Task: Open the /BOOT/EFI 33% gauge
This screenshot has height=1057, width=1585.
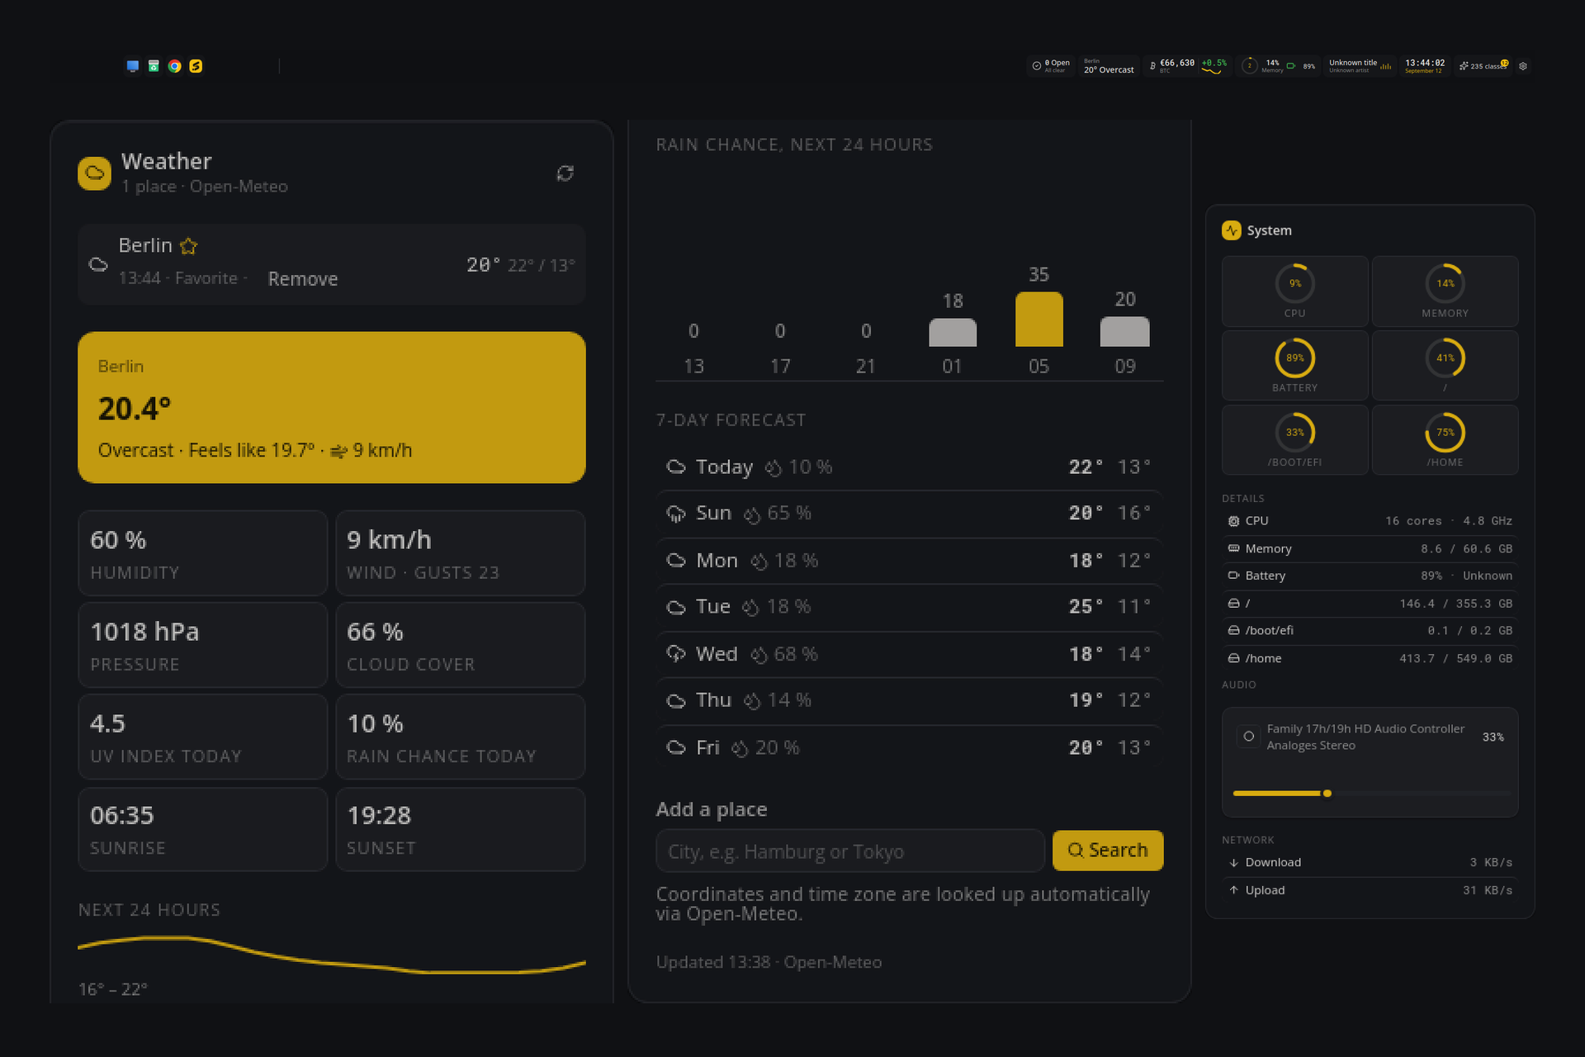Action: (x=1294, y=439)
